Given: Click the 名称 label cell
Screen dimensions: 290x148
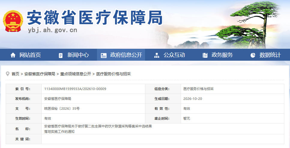Looking at the screenshot, I should pos(24,129).
